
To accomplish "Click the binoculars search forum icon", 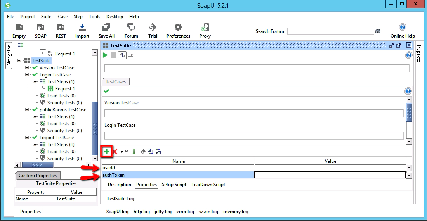I will (x=378, y=31).
